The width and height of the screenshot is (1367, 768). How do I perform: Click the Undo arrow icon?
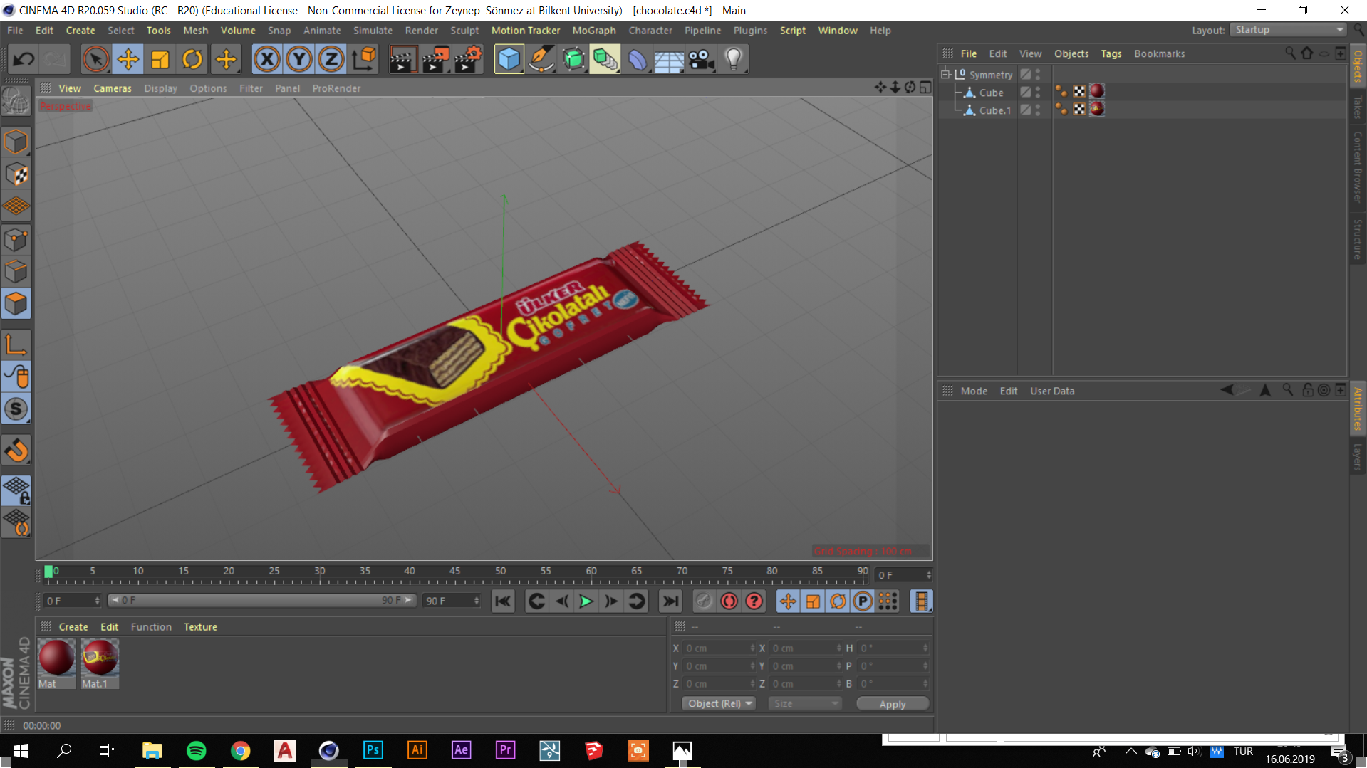pyautogui.click(x=24, y=60)
